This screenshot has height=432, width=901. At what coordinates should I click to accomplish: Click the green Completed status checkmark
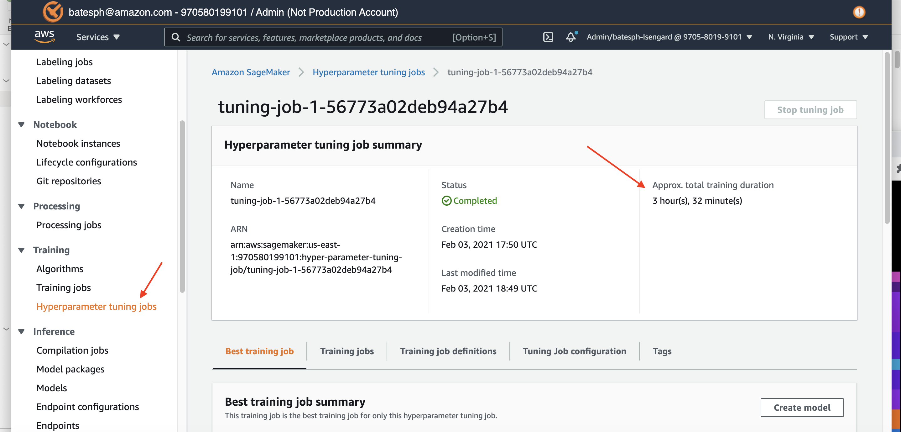(446, 201)
